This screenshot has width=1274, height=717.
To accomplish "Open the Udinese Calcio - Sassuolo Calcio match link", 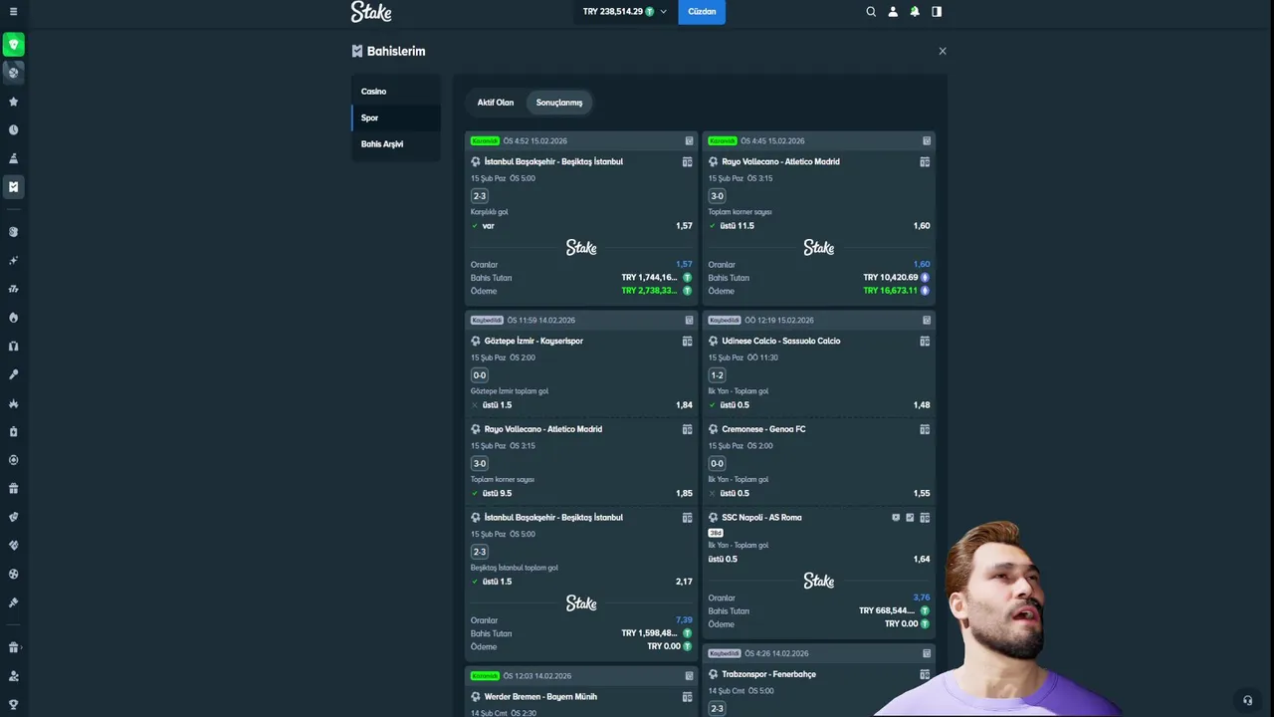I will pyautogui.click(x=781, y=341).
